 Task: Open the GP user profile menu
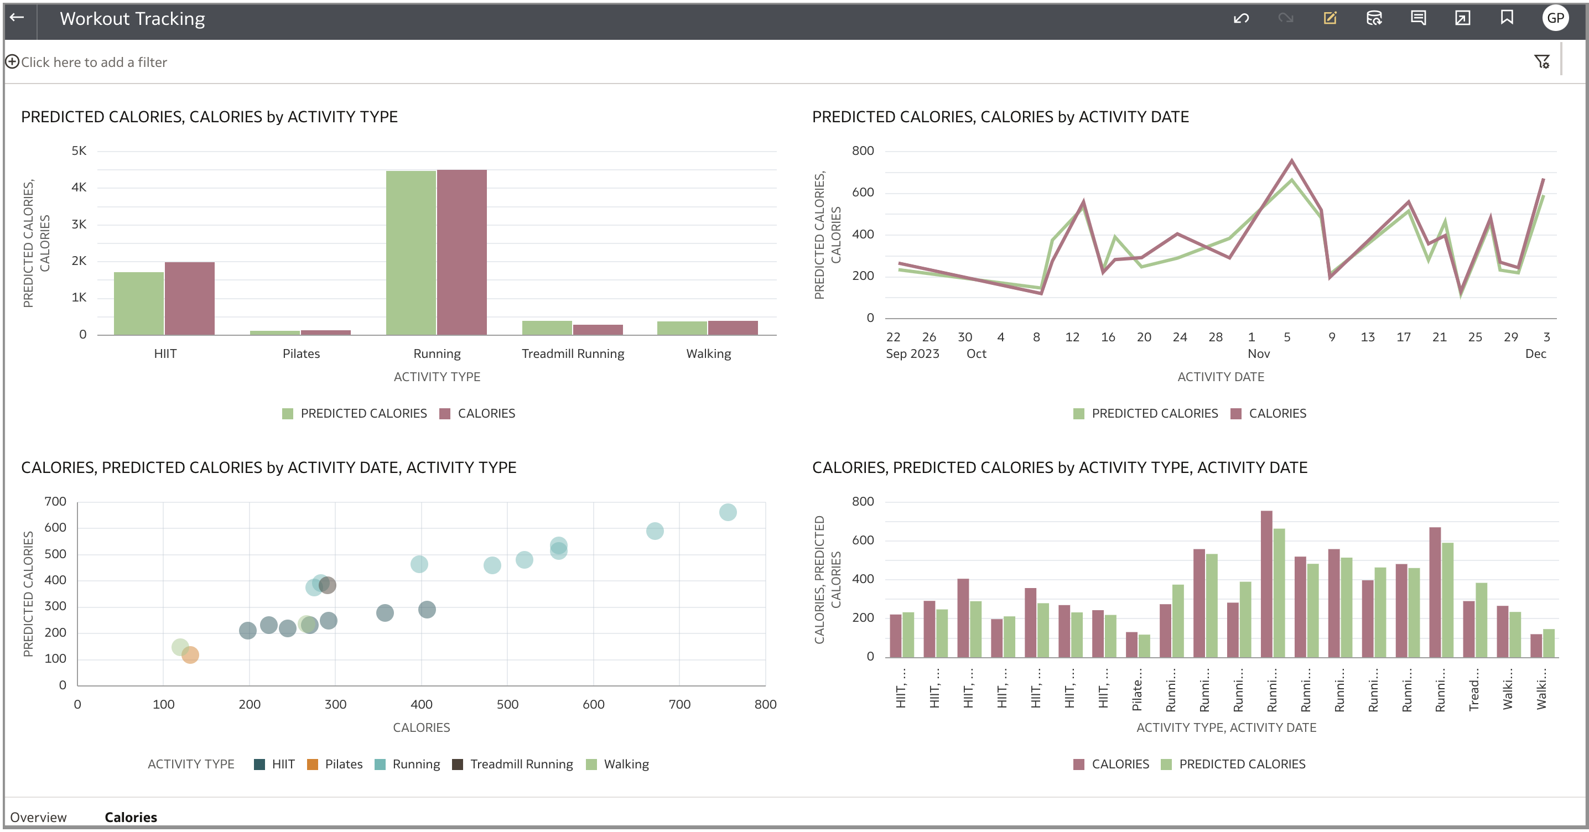1555,18
